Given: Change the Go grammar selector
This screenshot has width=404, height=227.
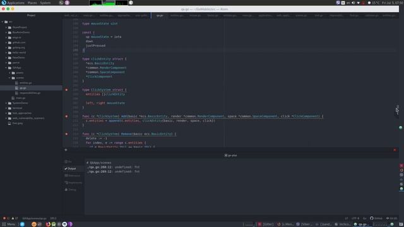Looking at the screenshot, I should pyautogui.click(x=365, y=218).
